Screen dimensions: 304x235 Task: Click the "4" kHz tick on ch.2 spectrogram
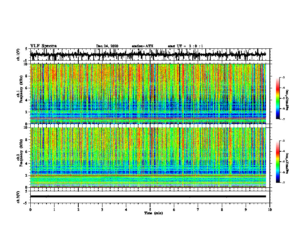27,164
